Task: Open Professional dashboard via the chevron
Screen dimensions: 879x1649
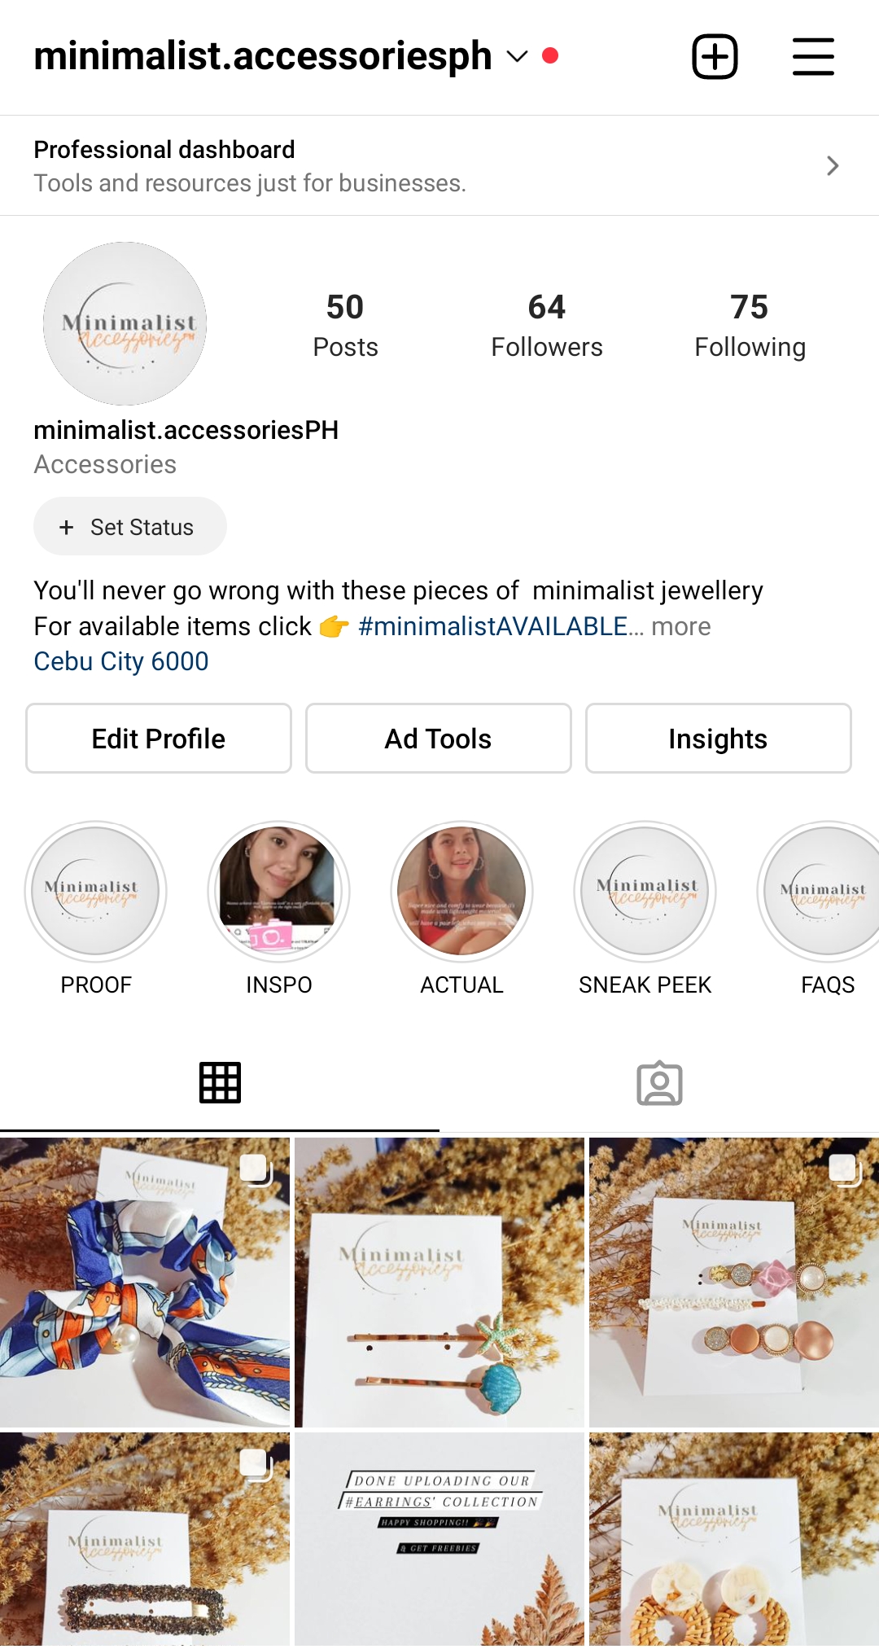Action: tap(833, 166)
